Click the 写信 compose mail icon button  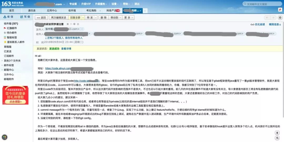click(25, 17)
